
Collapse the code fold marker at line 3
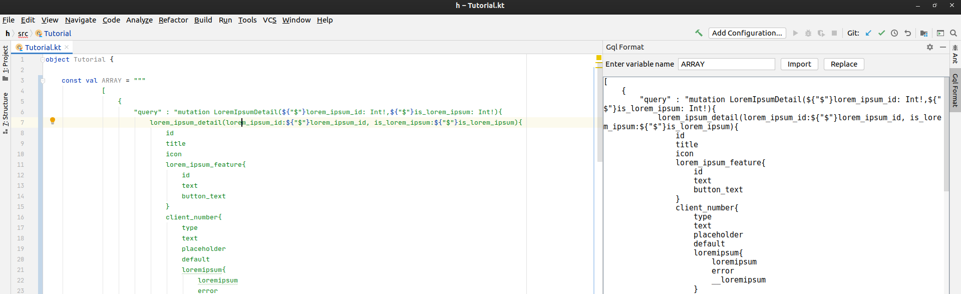click(43, 81)
